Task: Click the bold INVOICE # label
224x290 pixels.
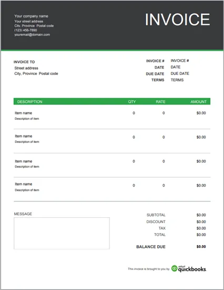Action: (x=155, y=61)
